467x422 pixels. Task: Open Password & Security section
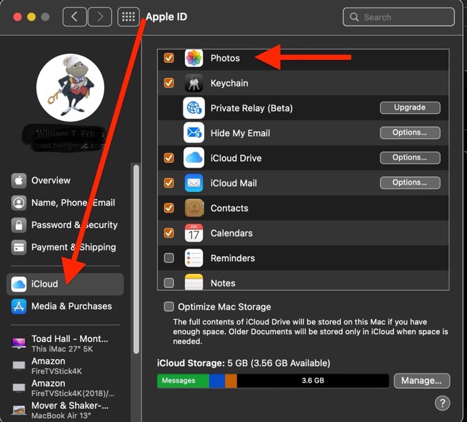coord(65,225)
